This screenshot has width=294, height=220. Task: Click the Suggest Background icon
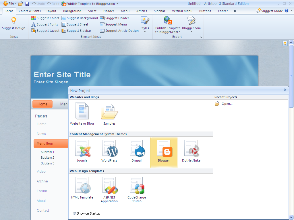pyautogui.click(x=64, y=18)
